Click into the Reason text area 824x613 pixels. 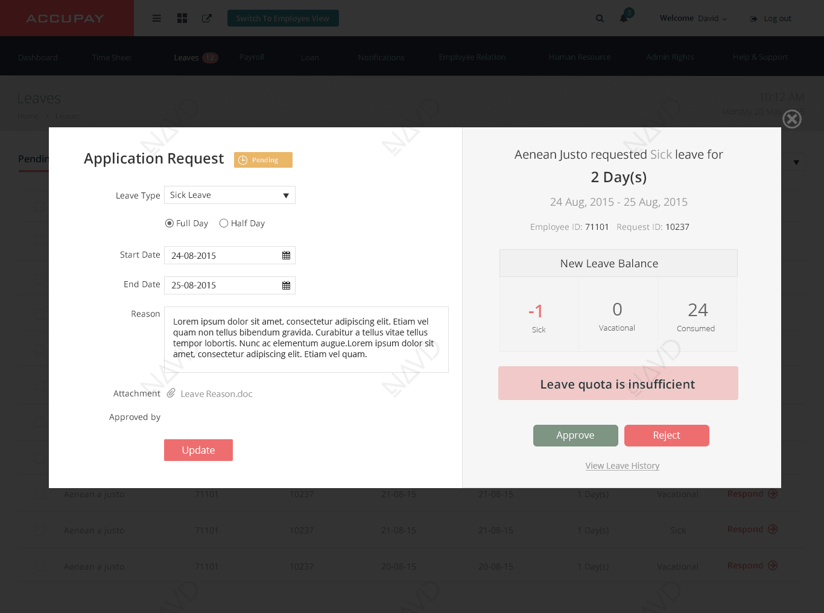pos(306,340)
